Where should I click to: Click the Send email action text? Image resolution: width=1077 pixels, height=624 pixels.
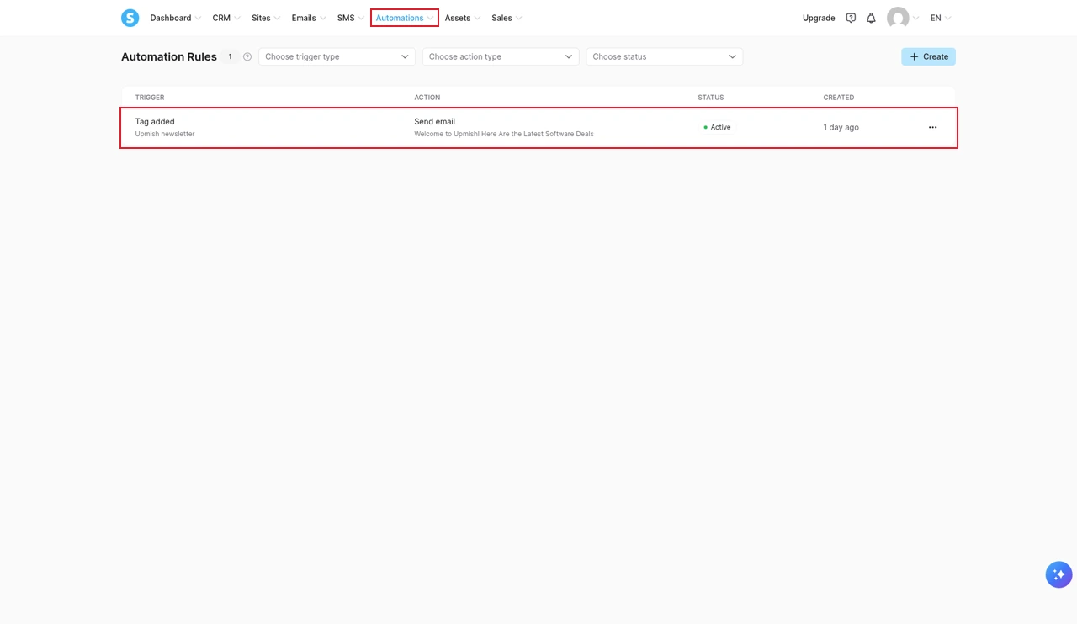434,122
